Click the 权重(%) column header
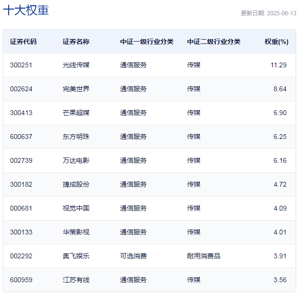The image size is (299, 296). [x=277, y=42]
